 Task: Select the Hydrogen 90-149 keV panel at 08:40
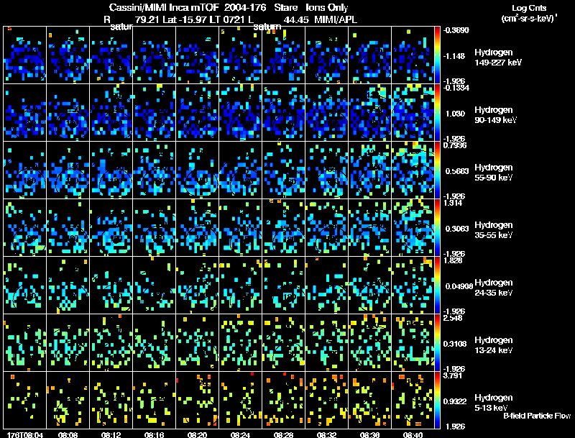tap(413, 112)
